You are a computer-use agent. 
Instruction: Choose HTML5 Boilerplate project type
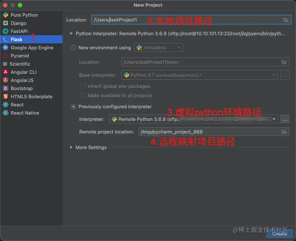[31, 96]
